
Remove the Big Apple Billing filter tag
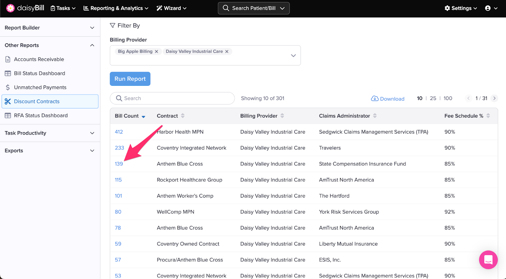click(157, 51)
